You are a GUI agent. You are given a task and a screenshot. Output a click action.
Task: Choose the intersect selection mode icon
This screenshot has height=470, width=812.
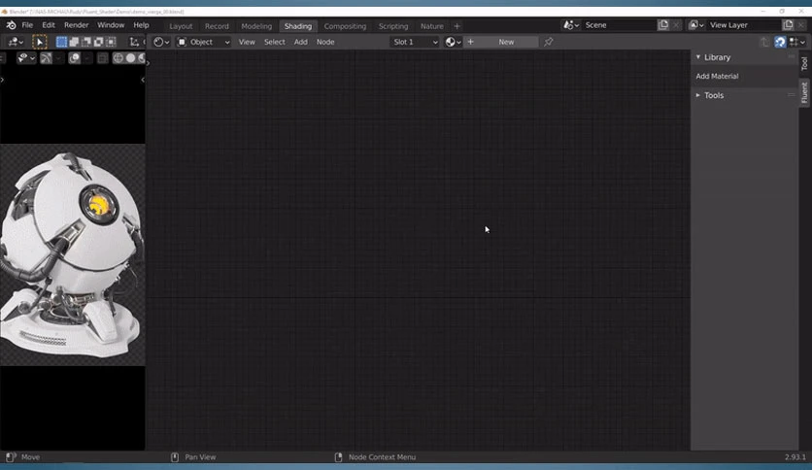[x=111, y=42]
